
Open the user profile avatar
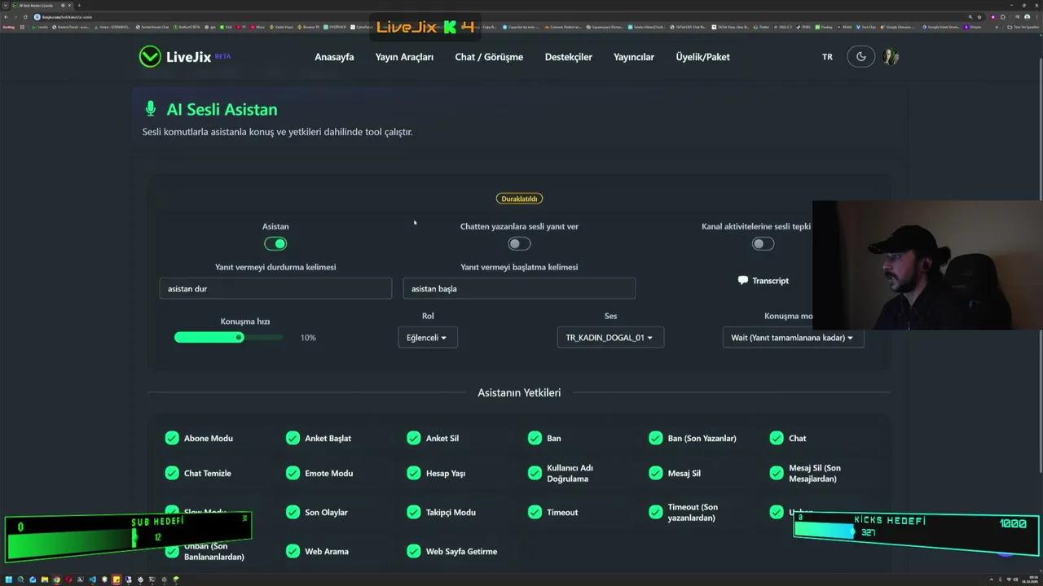click(x=891, y=57)
